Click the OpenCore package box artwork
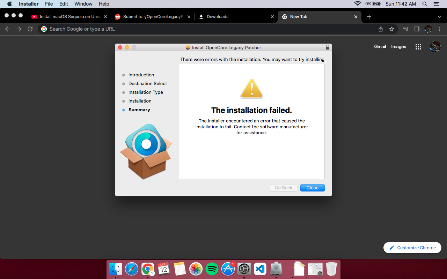Viewport: 447px width, 279px height. point(146,152)
